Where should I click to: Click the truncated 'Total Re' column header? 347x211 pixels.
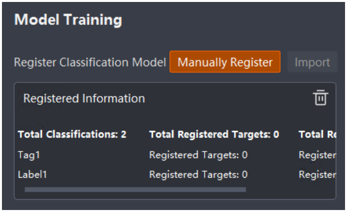pos(318,134)
